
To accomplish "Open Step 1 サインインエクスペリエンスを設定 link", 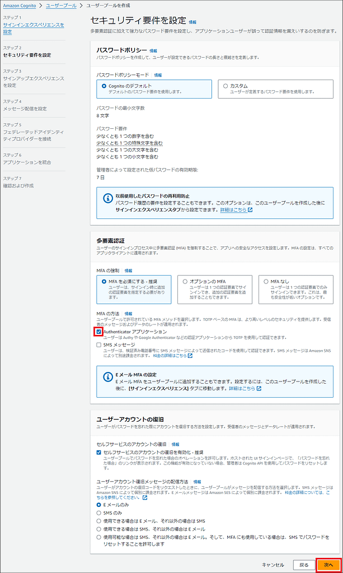I will (34, 28).
